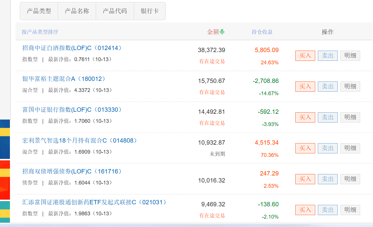Click 有在途交易 under amount 38,372.39
Screen dimensions: 373x227
tap(212, 61)
